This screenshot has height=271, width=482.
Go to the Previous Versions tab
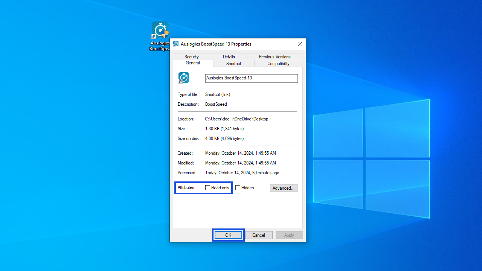click(x=275, y=56)
